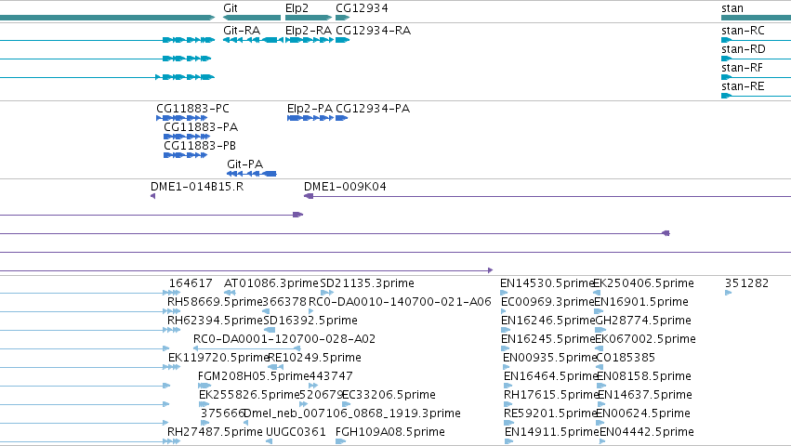This screenshot has height=446, width=791.
Task: Select the CG11883-PA protein label
Action: click(x=201, y=127)
